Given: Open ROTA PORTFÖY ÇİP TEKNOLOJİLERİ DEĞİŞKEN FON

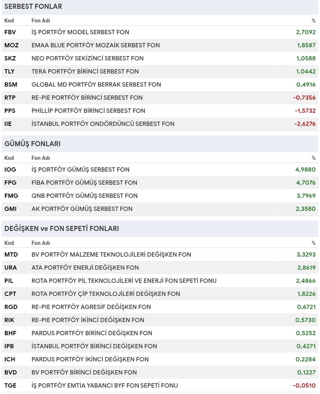Looking at the screenshot, I should (106, 294).
